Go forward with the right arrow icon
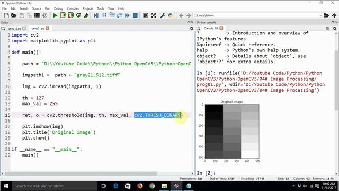This screenshot has width=339, height=191. tap(189, 15)
